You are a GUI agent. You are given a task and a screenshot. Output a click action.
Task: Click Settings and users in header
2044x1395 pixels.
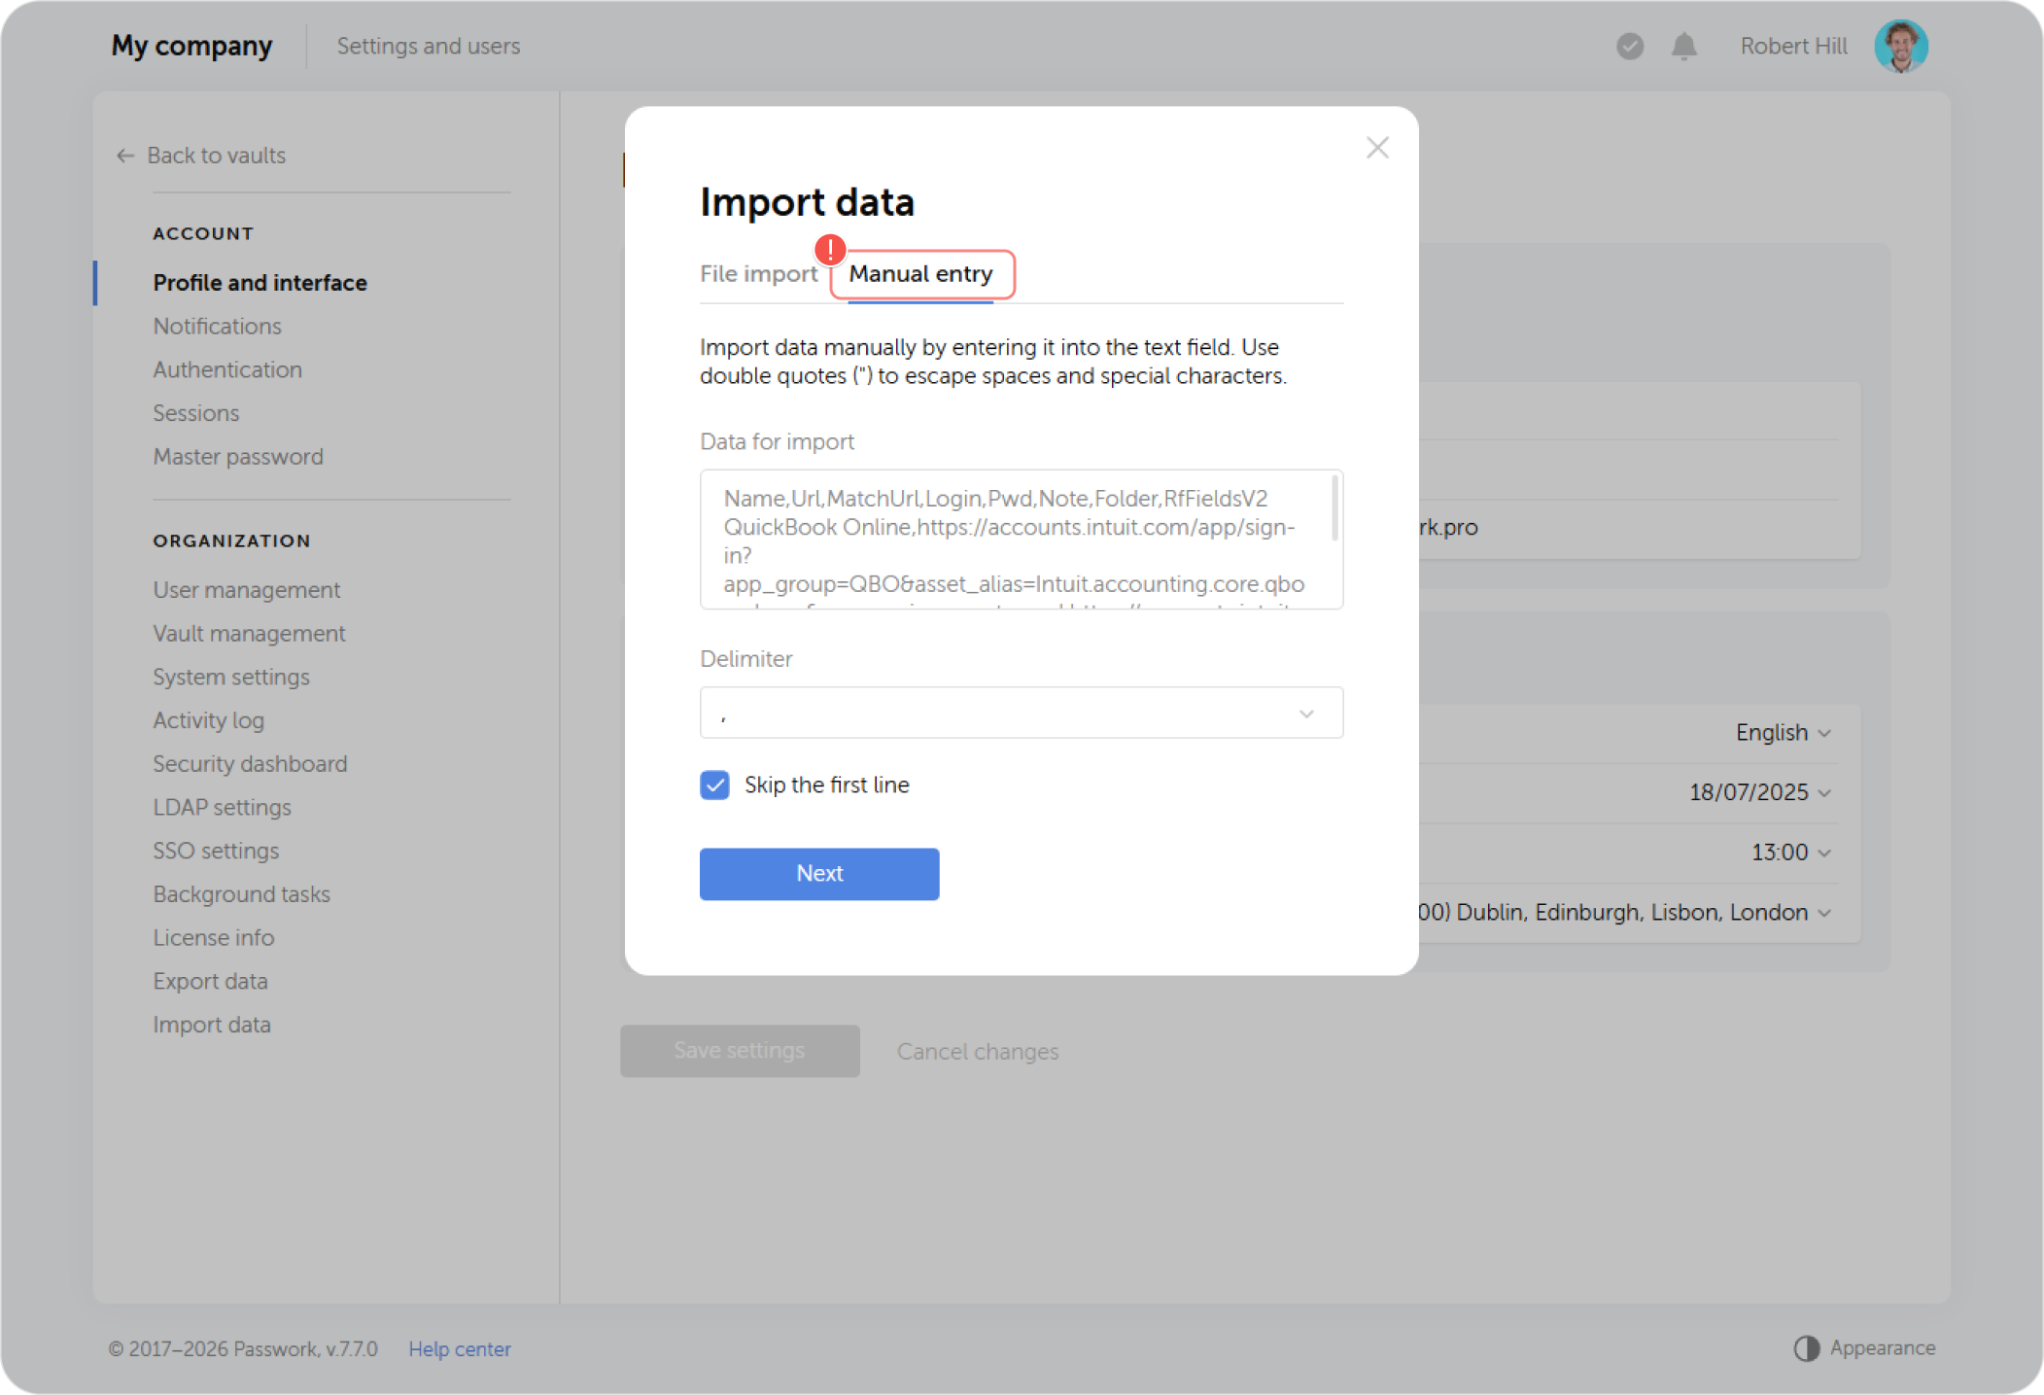(x=428, y=46)
